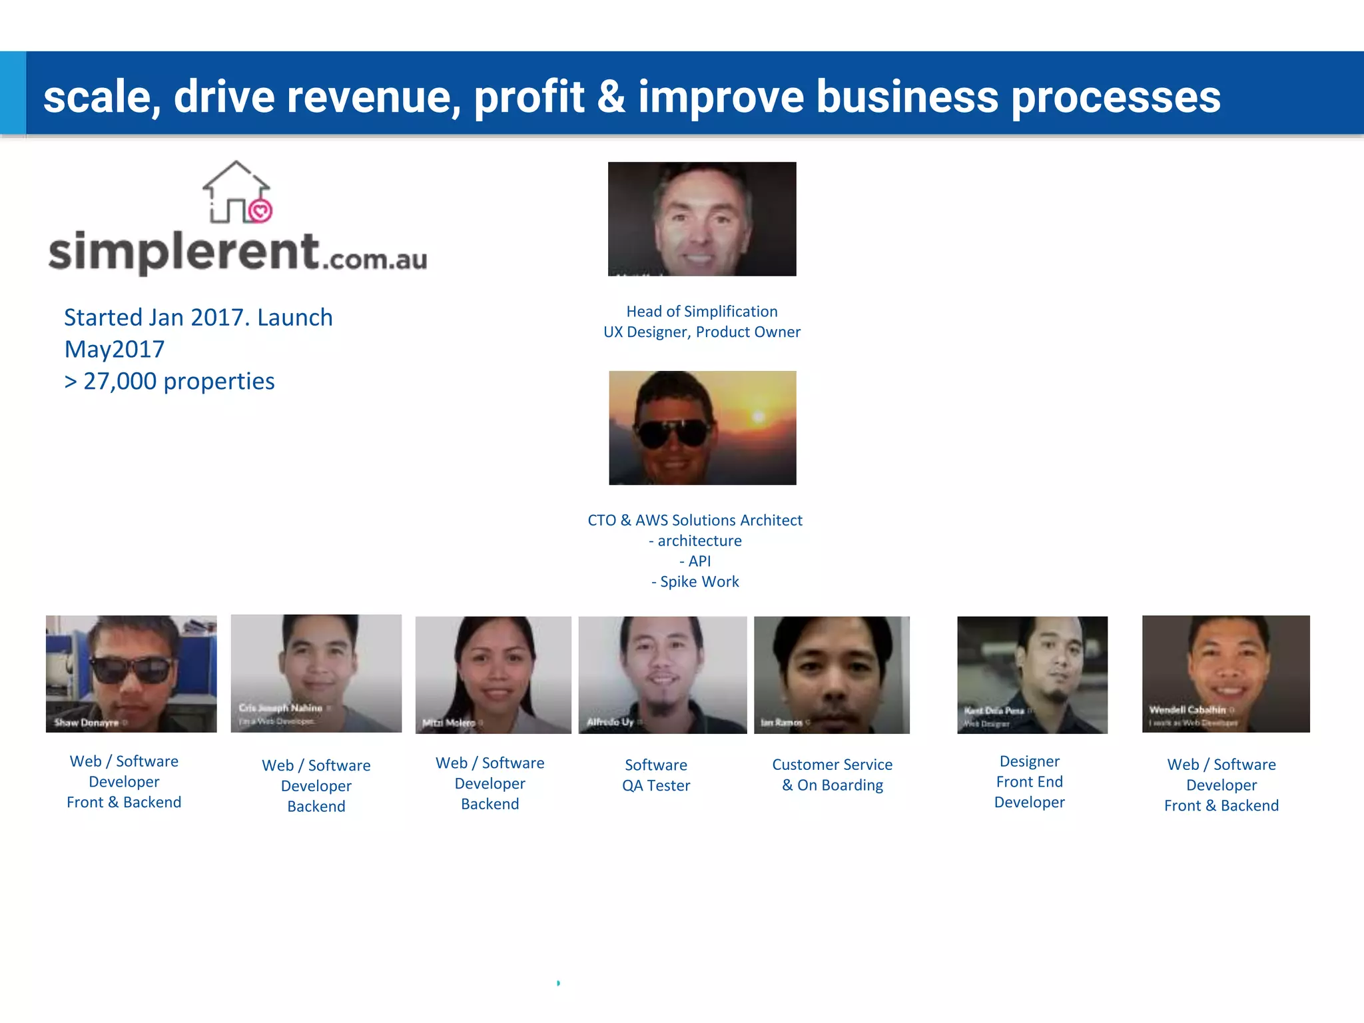Select 'Started Jan 2017. Launch' text
The height and width of the screenshot is (1023, 1364).
[x=198, y=317]
